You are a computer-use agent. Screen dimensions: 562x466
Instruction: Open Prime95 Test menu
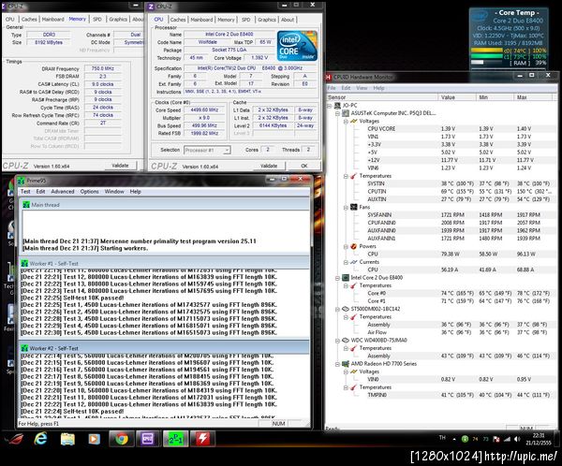[25, 192]
